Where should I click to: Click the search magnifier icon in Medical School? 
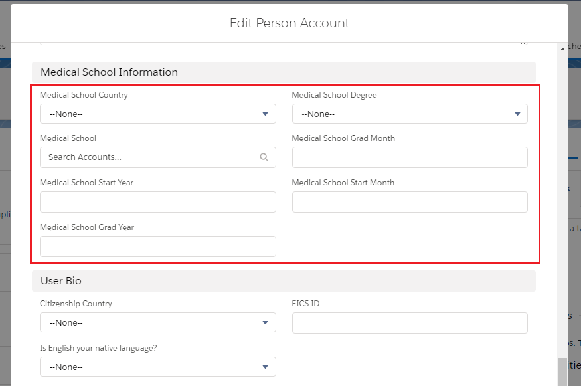pyautogui.click(x=264, y=157)
